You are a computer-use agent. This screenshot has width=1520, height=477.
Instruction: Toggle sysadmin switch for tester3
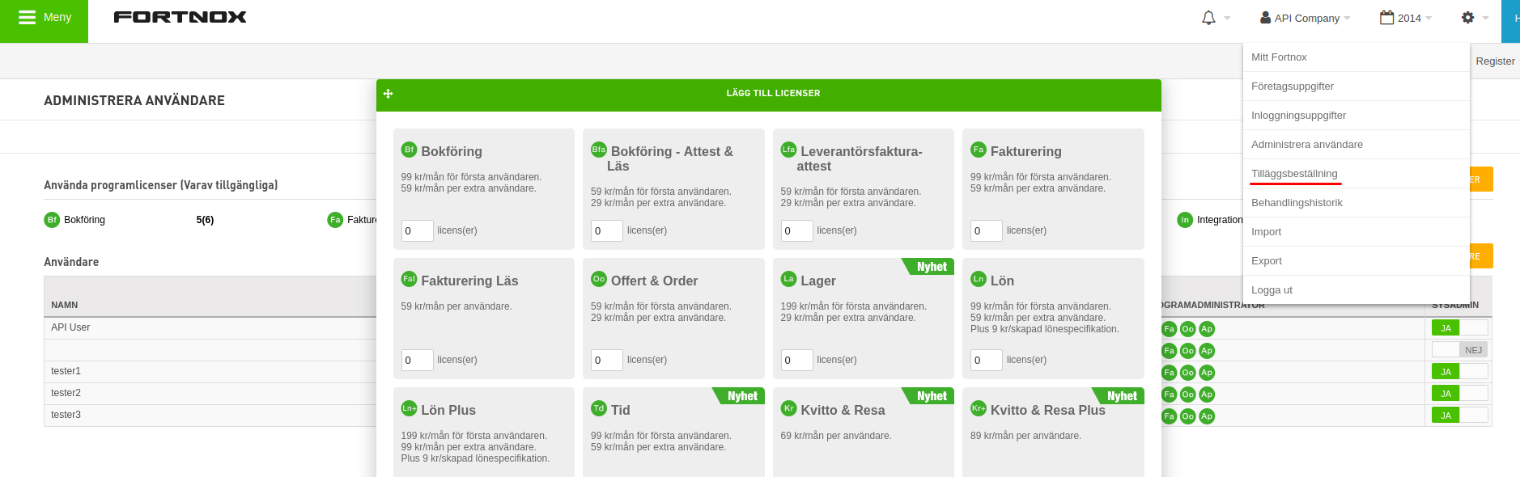[1459, 416]
